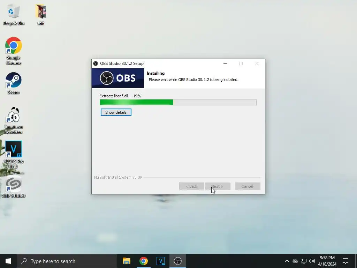
Task: Select the Toontown Rewritten desktop shortcut
Action: pyautogui.click(x=14, y=120)
